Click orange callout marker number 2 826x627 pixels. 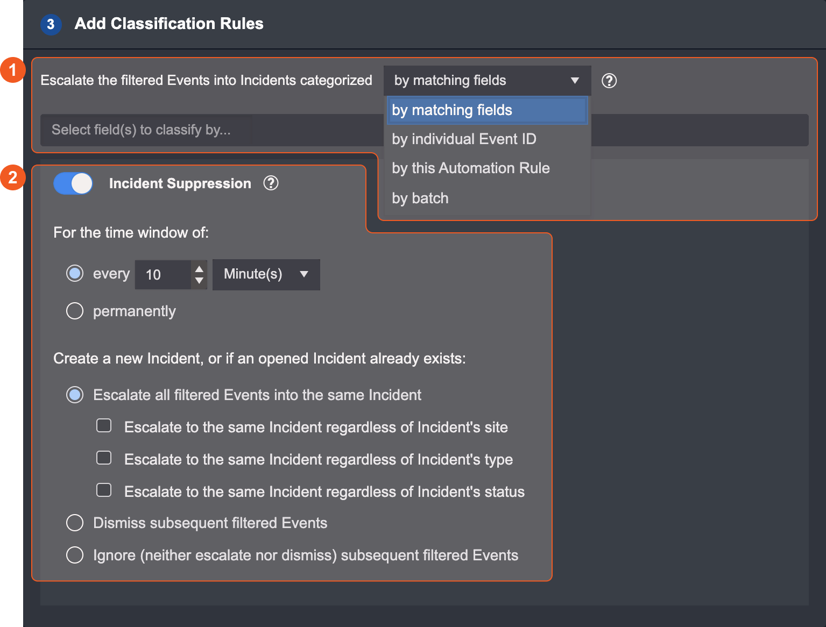pyautogui.click(x=13, y=177)
